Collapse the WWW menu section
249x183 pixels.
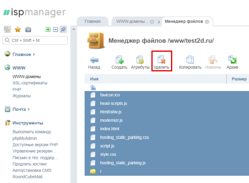(x=19, y=68)
